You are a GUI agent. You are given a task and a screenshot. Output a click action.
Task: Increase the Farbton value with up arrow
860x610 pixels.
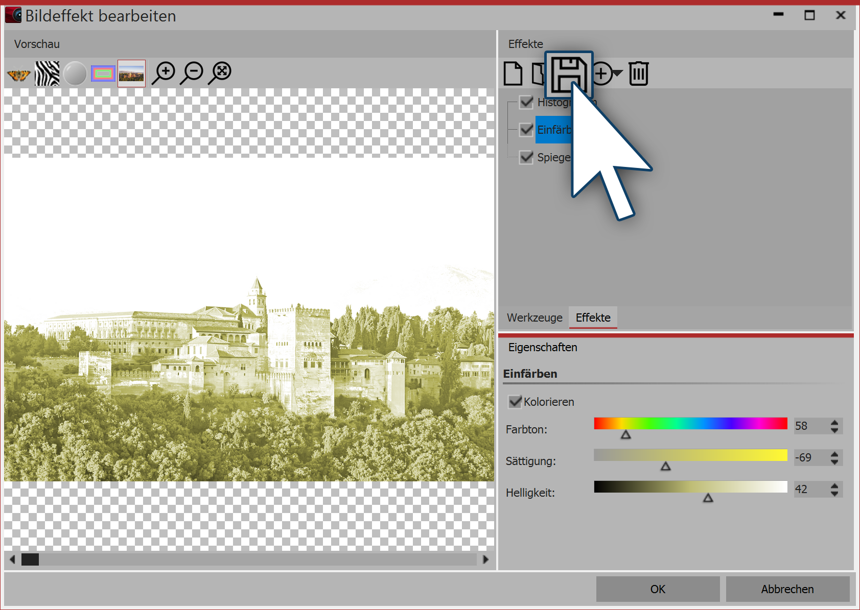click(x=834, y=422)
